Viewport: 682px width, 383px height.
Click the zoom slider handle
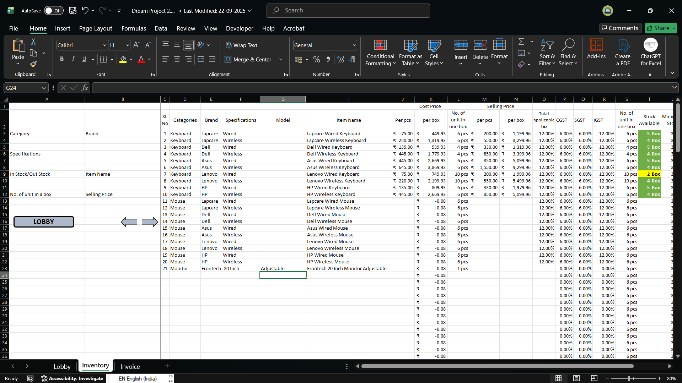(629, 378)
